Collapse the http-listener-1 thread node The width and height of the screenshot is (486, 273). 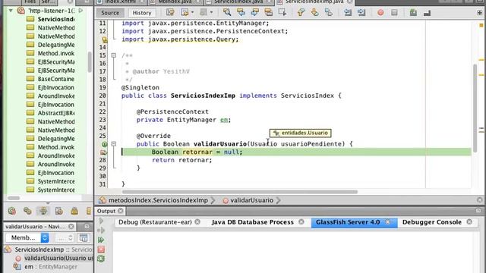coord(11,11)
